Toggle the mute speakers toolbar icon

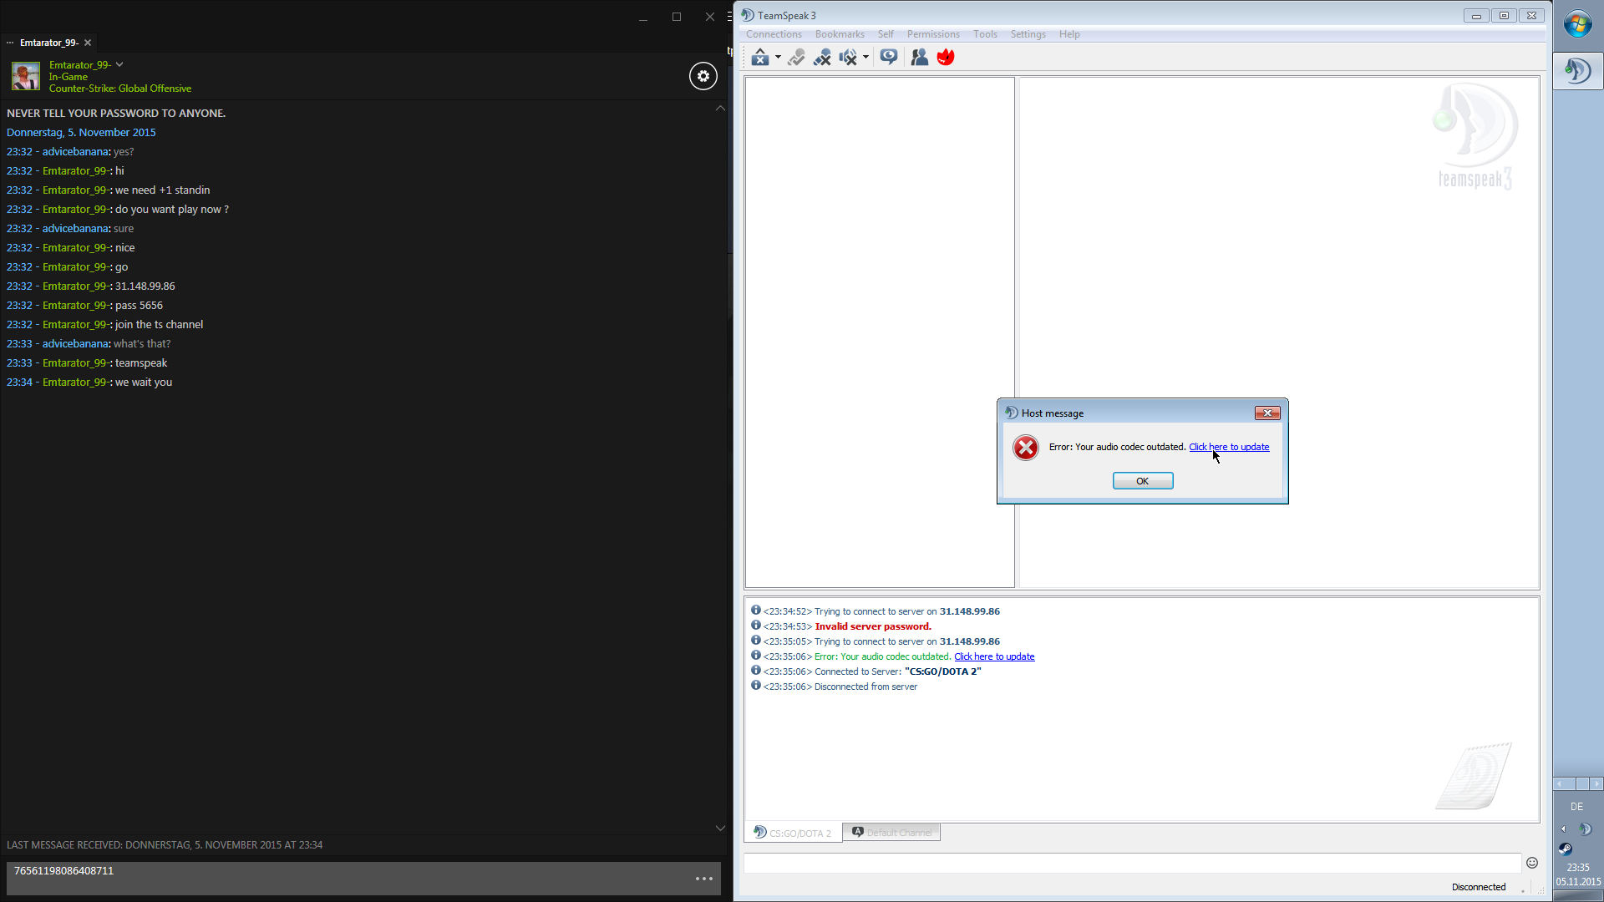(x=848, y=57)
